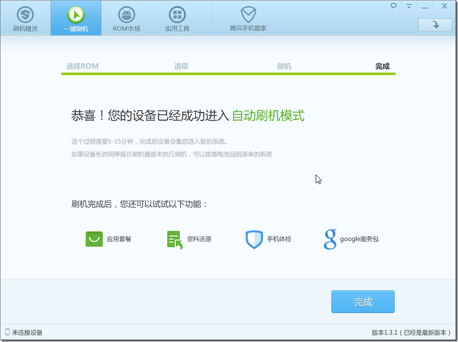Click the curved arrow button at top right
The image size is (458, 342).
click(435, 25)
